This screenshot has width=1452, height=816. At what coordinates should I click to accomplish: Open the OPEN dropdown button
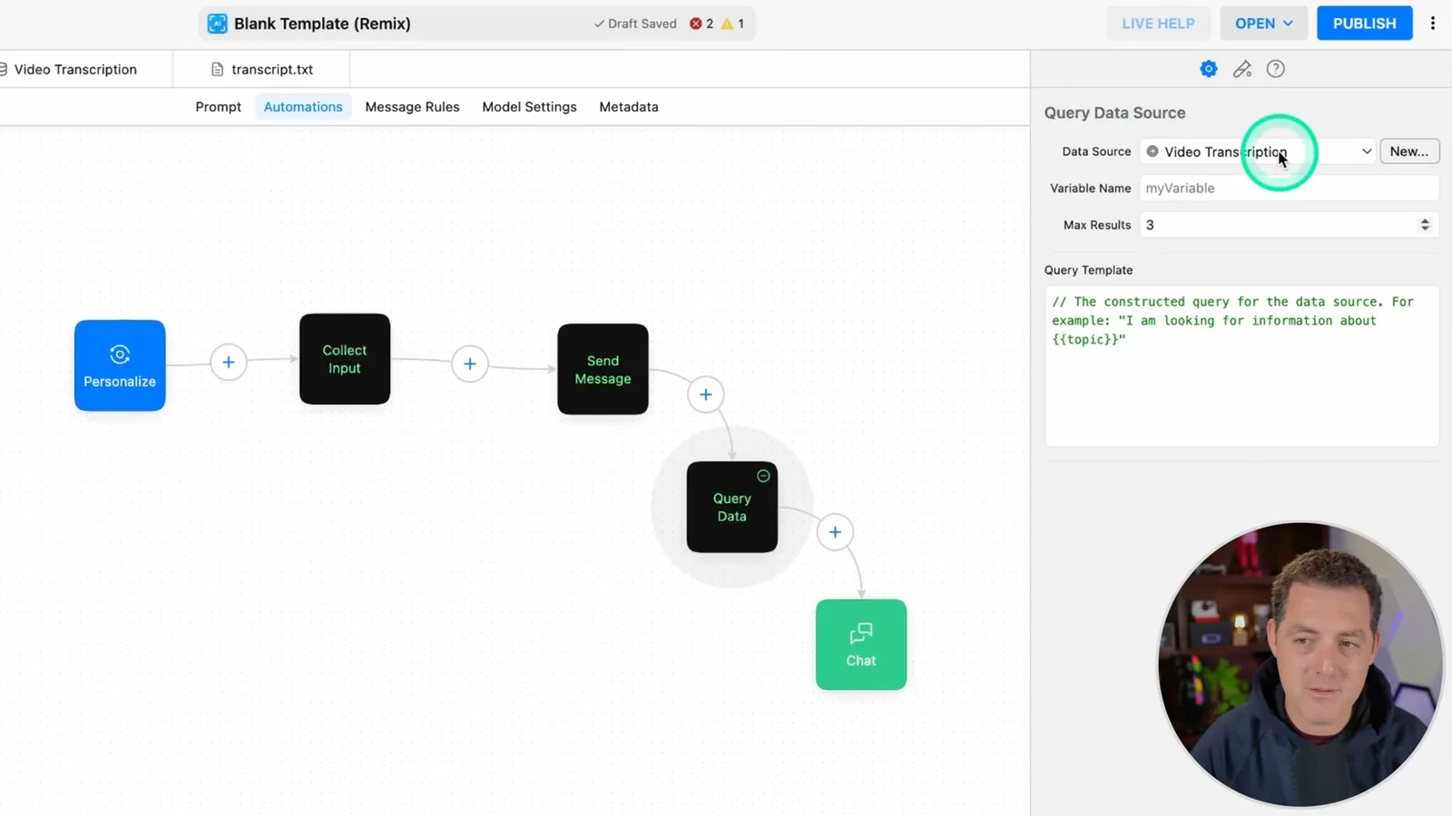tap(1263, 24)
